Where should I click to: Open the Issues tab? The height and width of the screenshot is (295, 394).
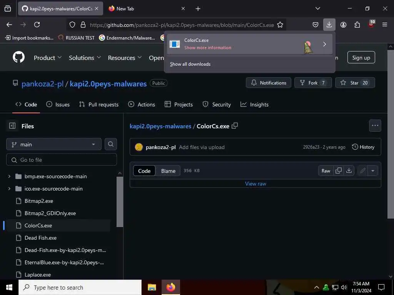pyautogui.click(x=58, y=104)
